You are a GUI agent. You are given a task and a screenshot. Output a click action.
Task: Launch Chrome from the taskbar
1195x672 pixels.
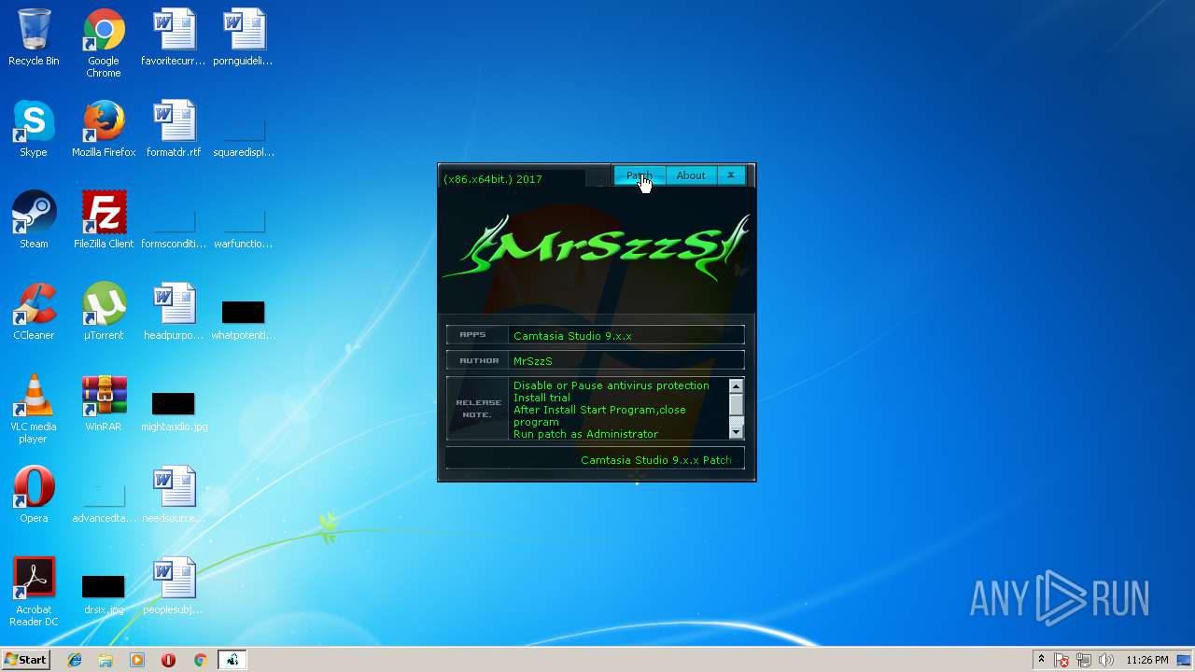[200, 660]
